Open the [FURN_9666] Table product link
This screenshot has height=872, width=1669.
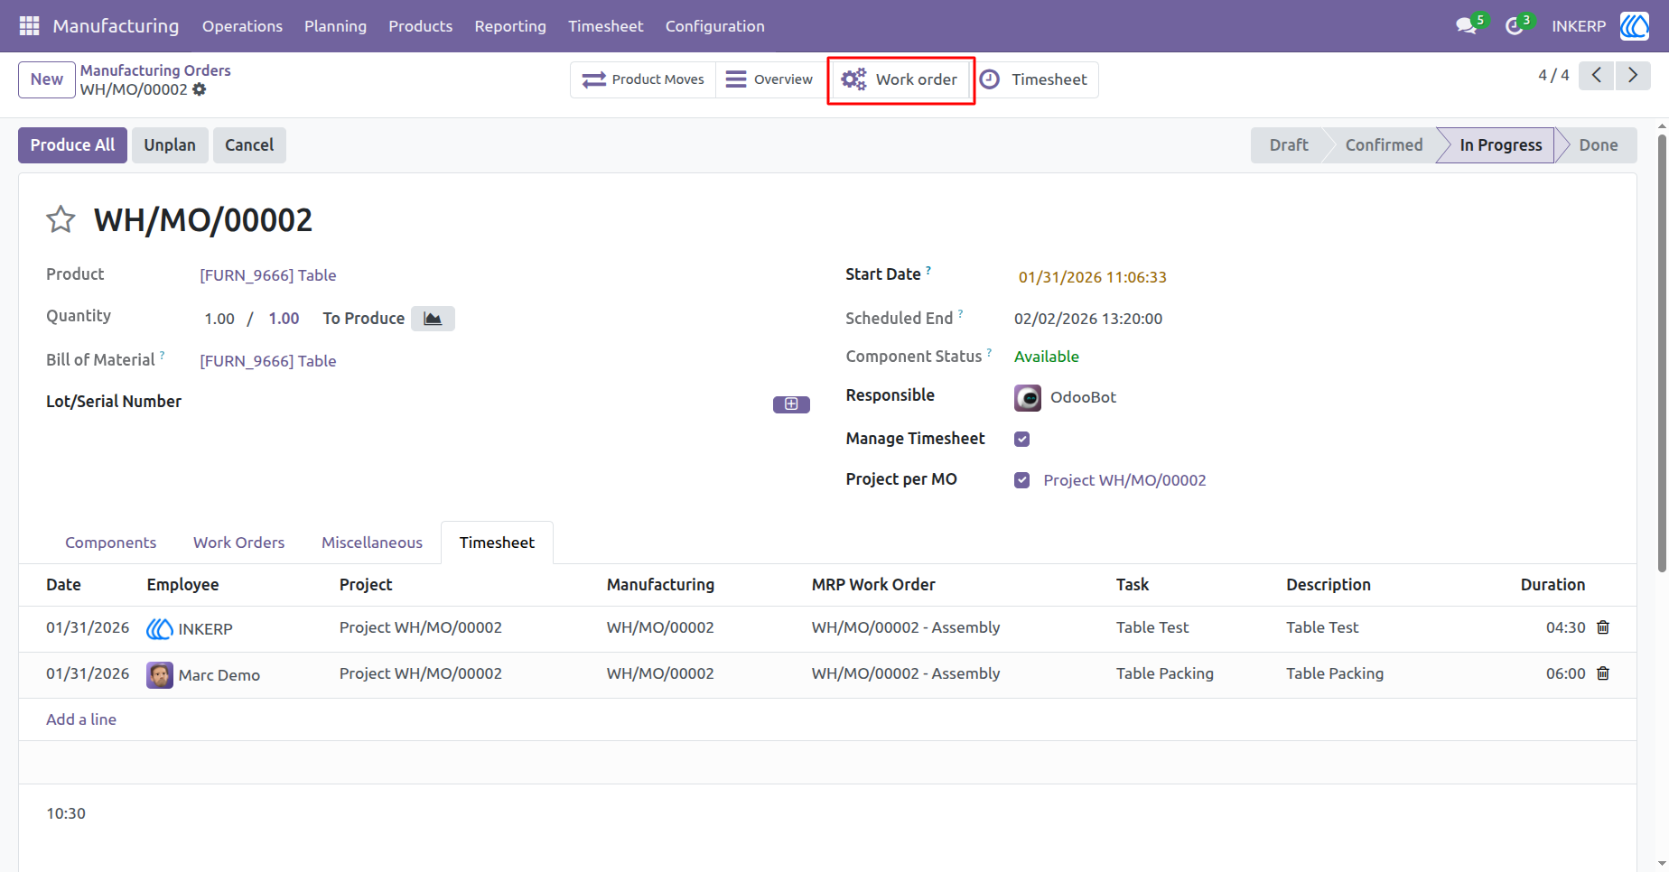[x=267, y=275]
